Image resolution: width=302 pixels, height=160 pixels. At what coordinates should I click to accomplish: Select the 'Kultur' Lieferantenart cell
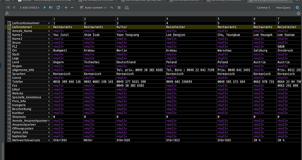tap(141, 27)
